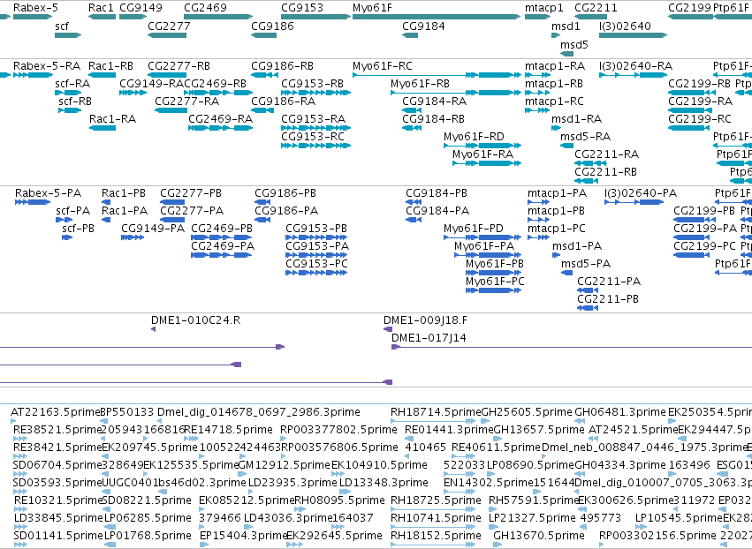Select the RE14718.5prime EST label
Viewport: 752px width, 549px height.
point(228,430)
